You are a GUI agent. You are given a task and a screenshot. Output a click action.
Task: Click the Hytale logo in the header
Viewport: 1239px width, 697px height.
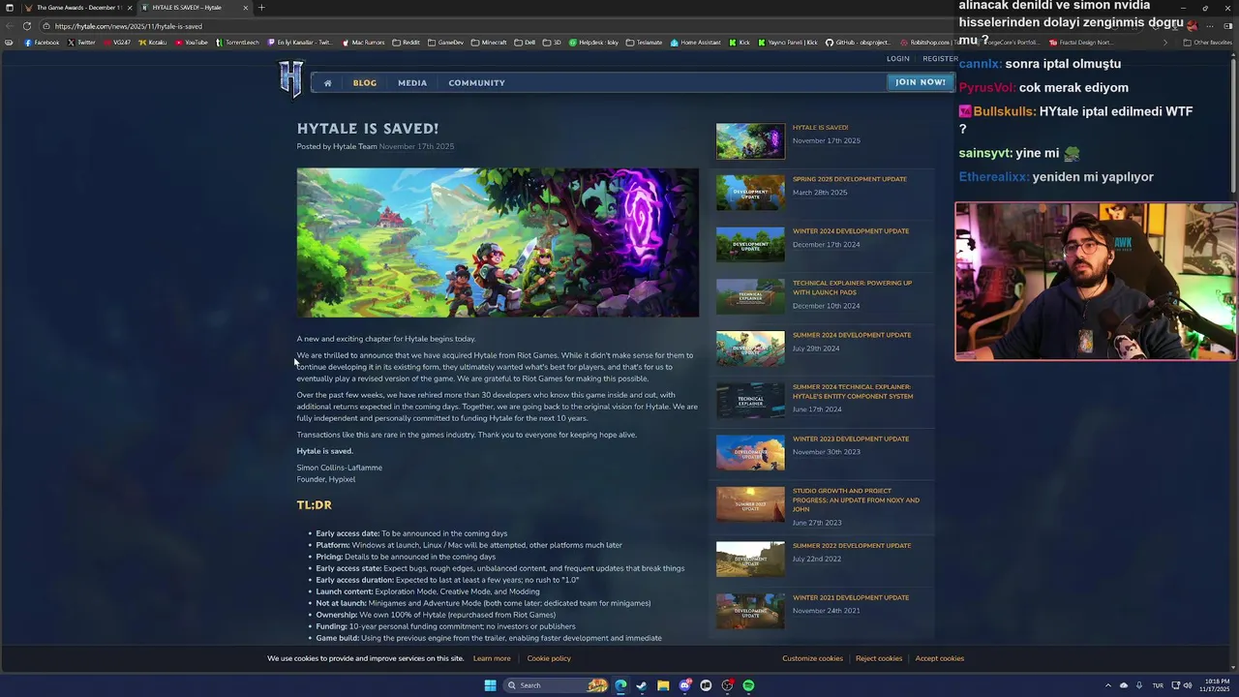[291, 78]
